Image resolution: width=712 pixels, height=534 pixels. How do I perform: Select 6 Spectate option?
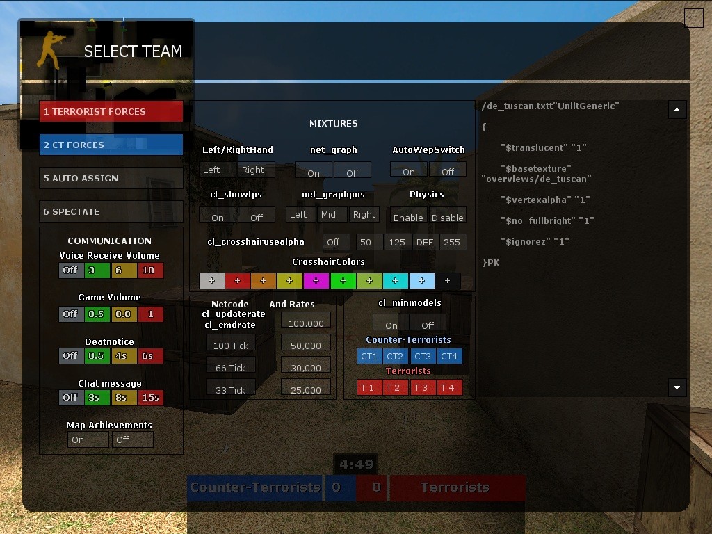111,211
